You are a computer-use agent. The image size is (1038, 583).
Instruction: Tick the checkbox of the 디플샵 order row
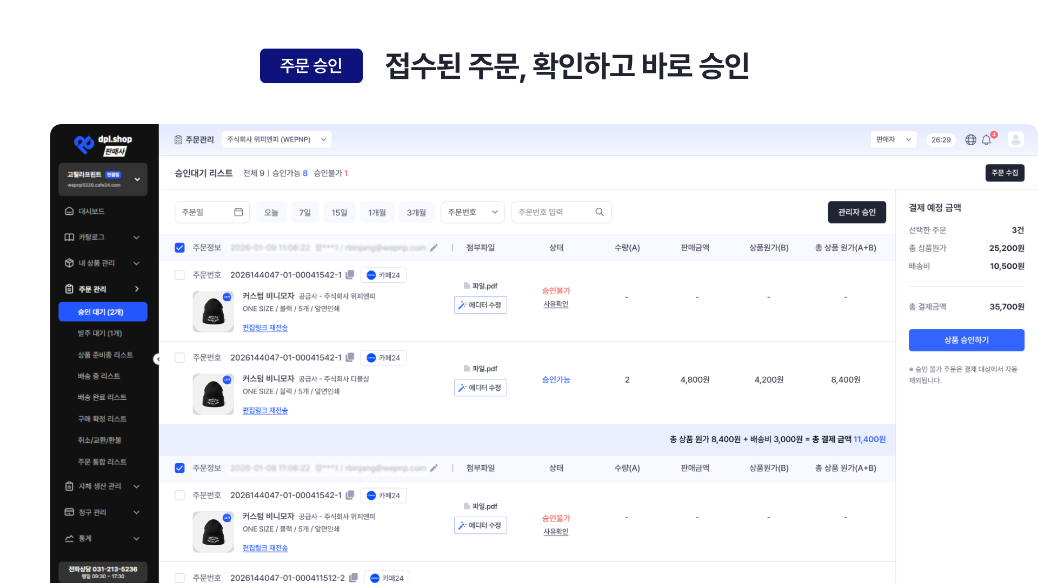pyautogui.click(x=179, y=357)
